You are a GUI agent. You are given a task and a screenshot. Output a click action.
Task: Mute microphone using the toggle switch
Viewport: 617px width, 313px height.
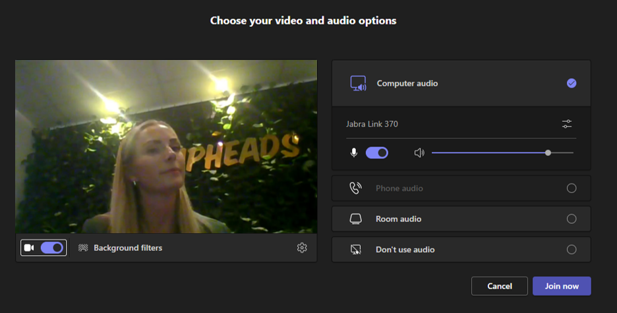pyautogui.click(x=377, y=153)
